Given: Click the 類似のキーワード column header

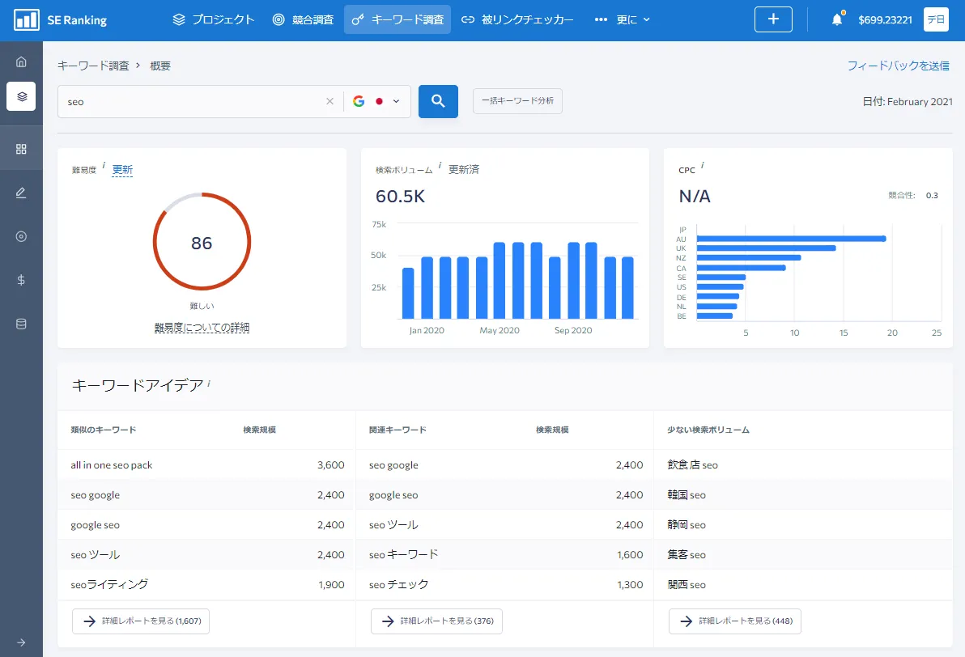Looking at the screenshot, I should coord(104,430).
